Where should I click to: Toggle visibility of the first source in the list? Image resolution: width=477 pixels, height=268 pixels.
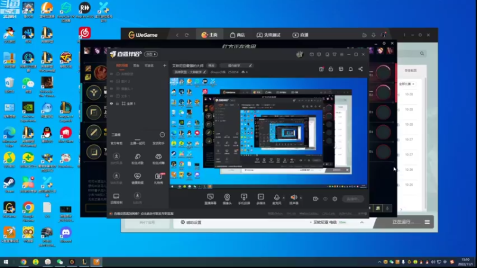coord(111,74)
